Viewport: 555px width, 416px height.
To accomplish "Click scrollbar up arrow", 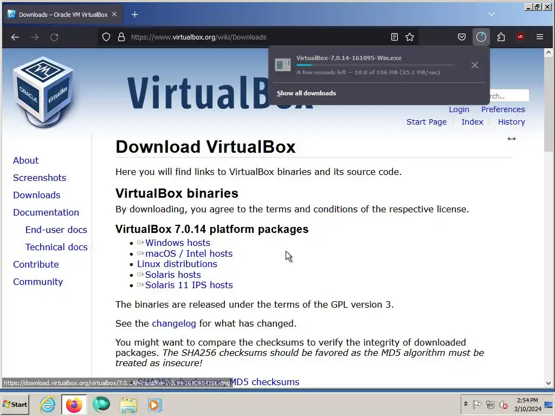I will [548, 53].
